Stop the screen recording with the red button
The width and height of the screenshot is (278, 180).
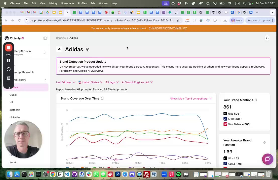click(8, 48)
